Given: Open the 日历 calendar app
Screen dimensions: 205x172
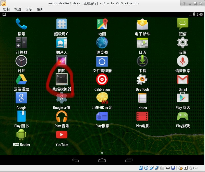Looking at the screenshot, I should (142, 42).
